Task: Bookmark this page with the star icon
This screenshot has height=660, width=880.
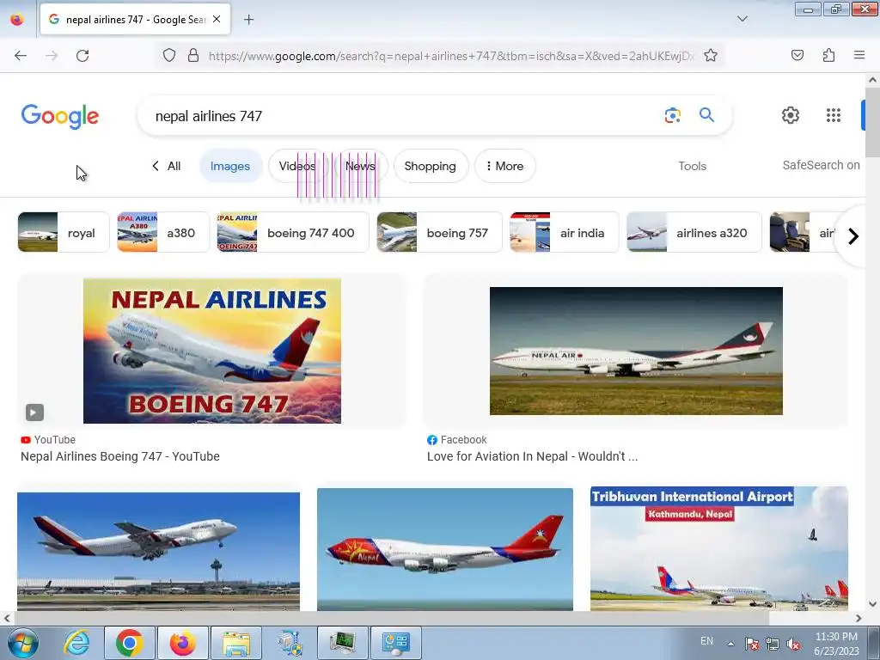Action: click(x=711, y=56)
